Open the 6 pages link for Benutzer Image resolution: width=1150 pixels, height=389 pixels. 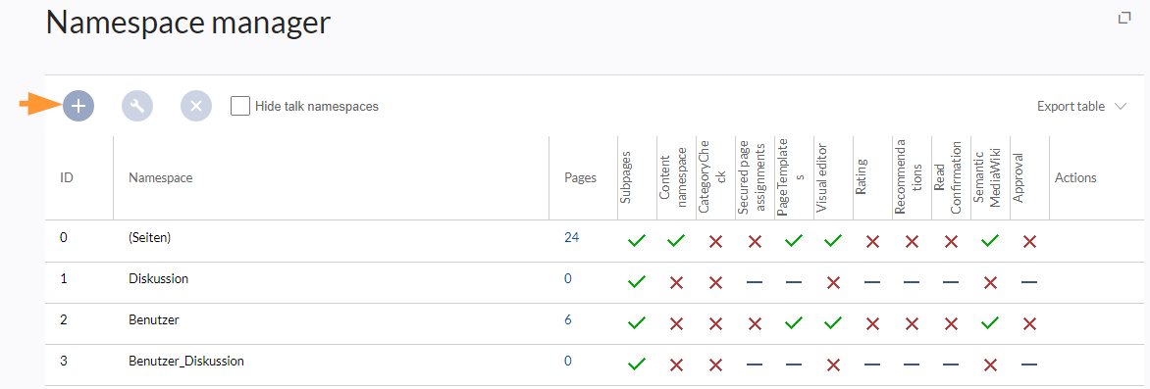(x=568, y=319)
